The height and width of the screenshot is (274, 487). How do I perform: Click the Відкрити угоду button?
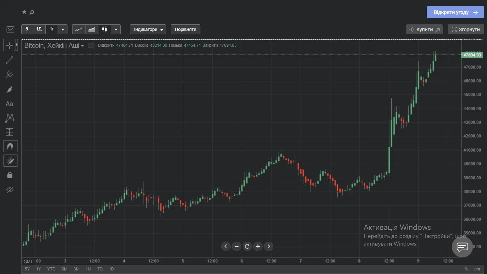[x=455, y=12]
